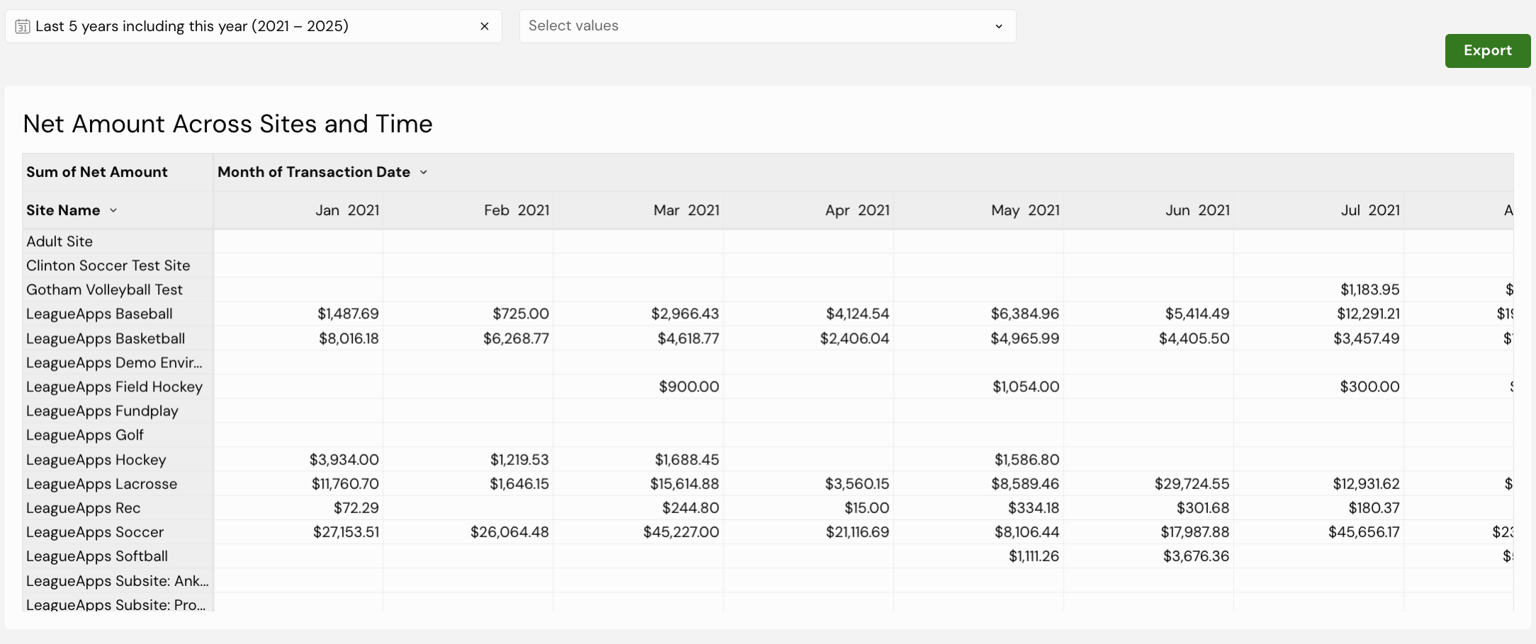Click the LeagueApps Lacrosse row label
This screenshot has height=644, width=1536.
coord(102,483)
